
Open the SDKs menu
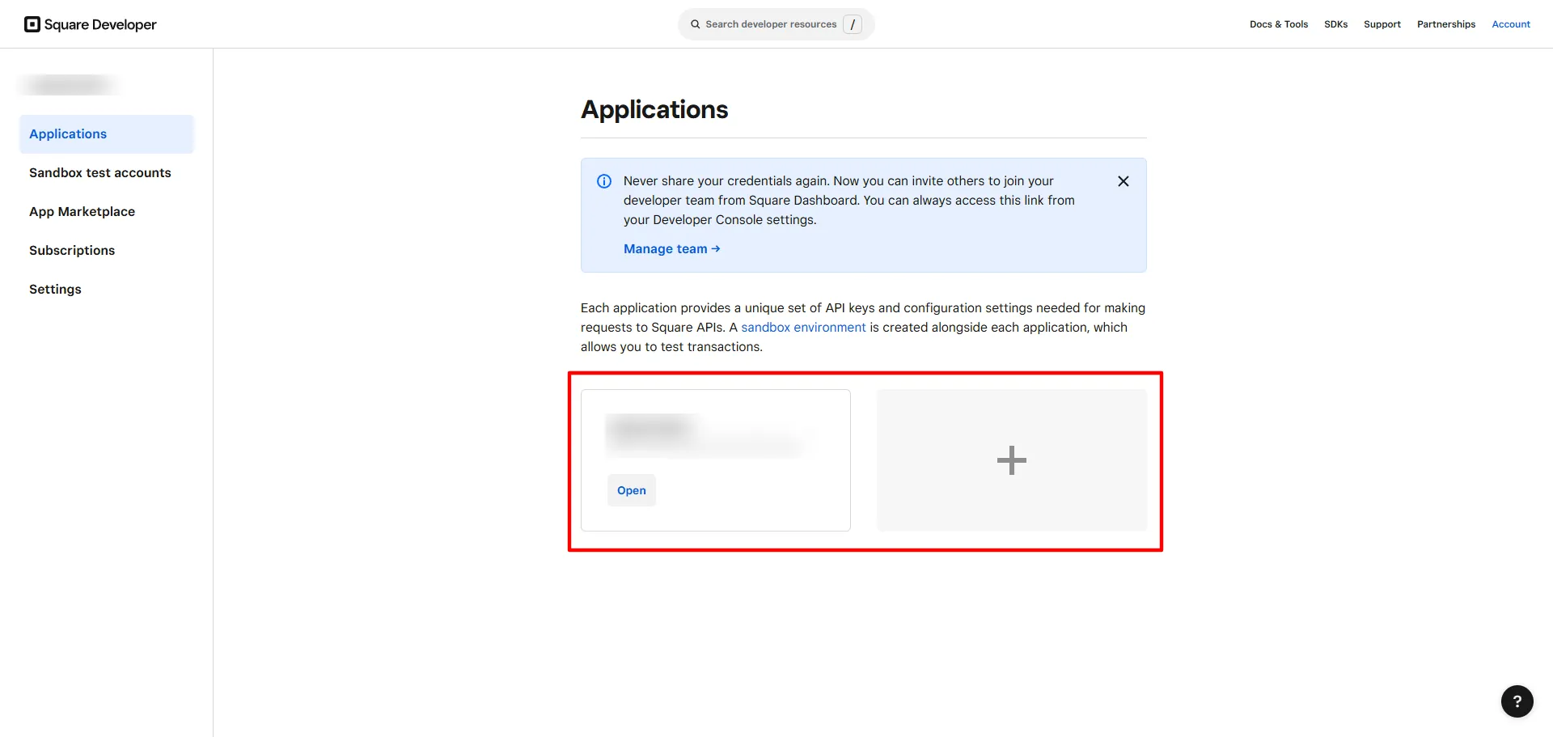pos(1335,24)
